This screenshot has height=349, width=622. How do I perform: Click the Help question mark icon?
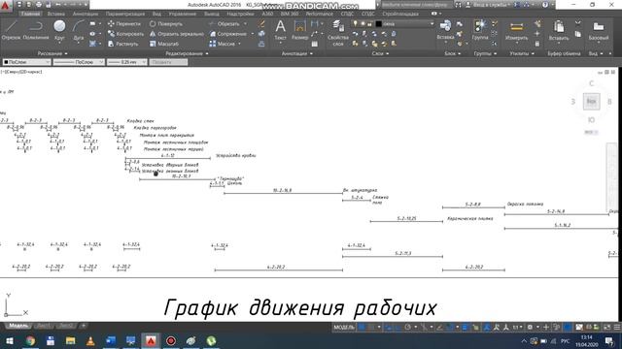(545, 5)
